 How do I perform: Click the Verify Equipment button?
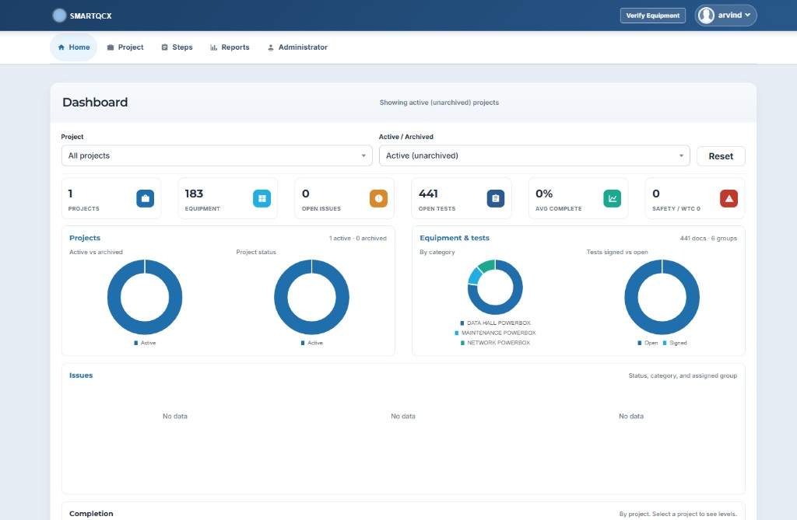tap(653, 16)
